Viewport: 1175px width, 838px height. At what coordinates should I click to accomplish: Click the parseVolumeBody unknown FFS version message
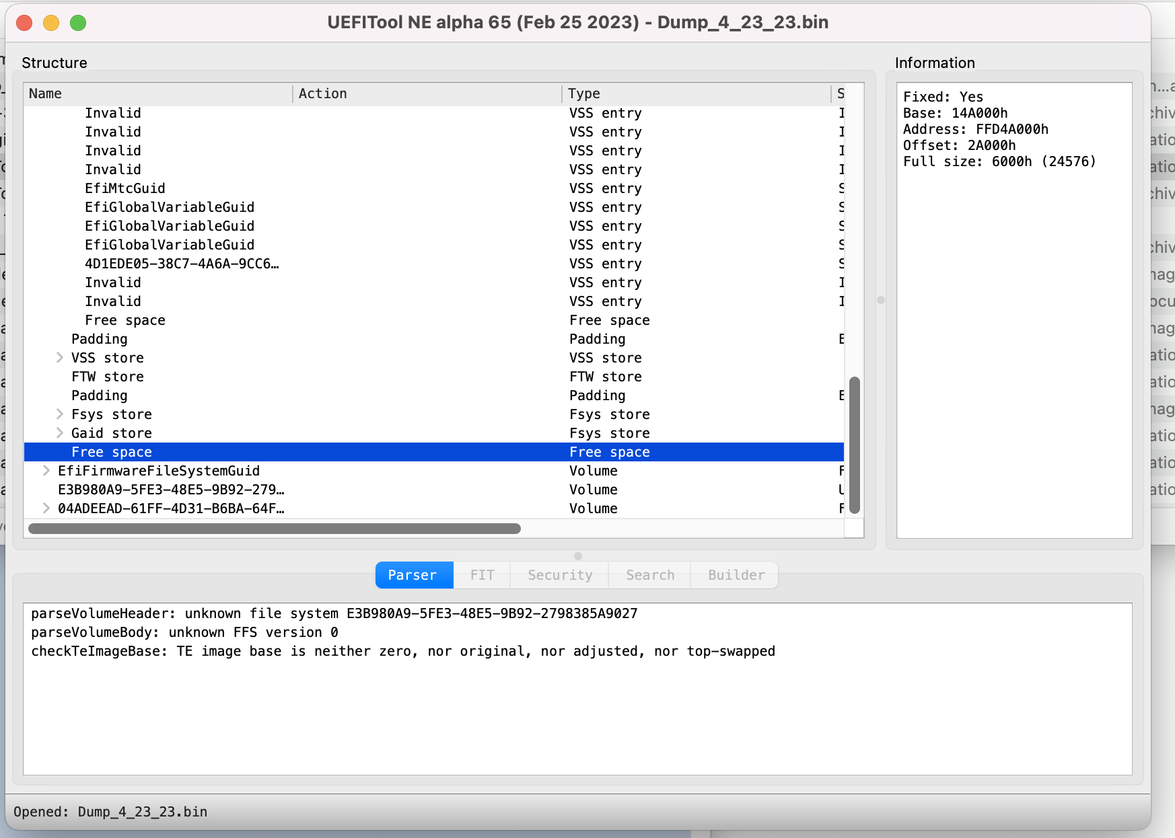pos(184,632)
